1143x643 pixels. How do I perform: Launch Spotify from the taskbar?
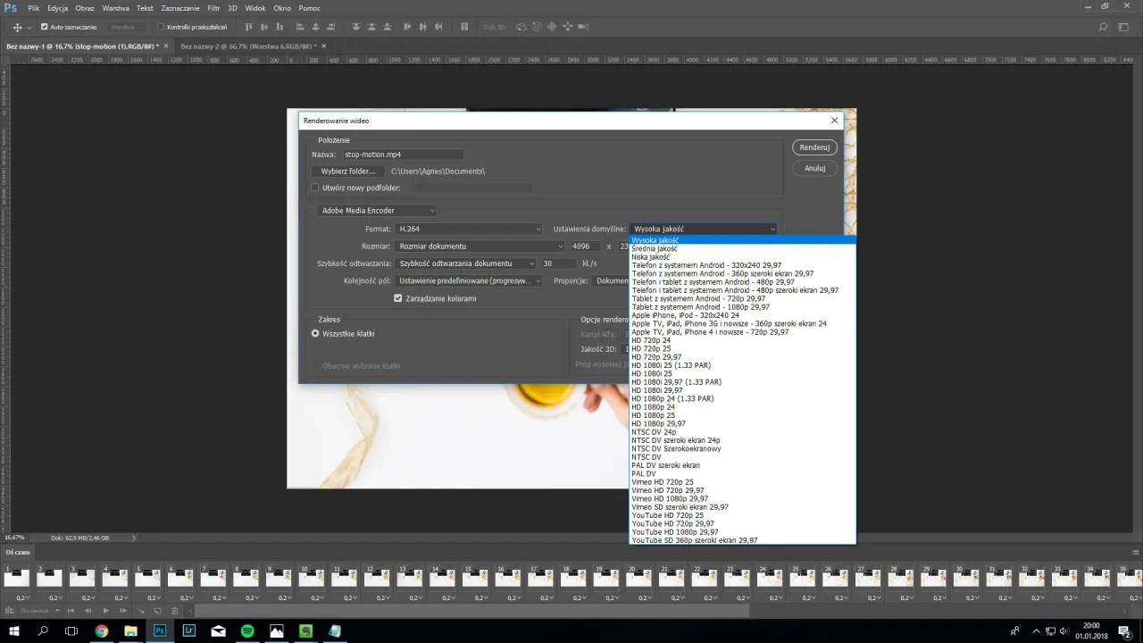click(247, 630)
